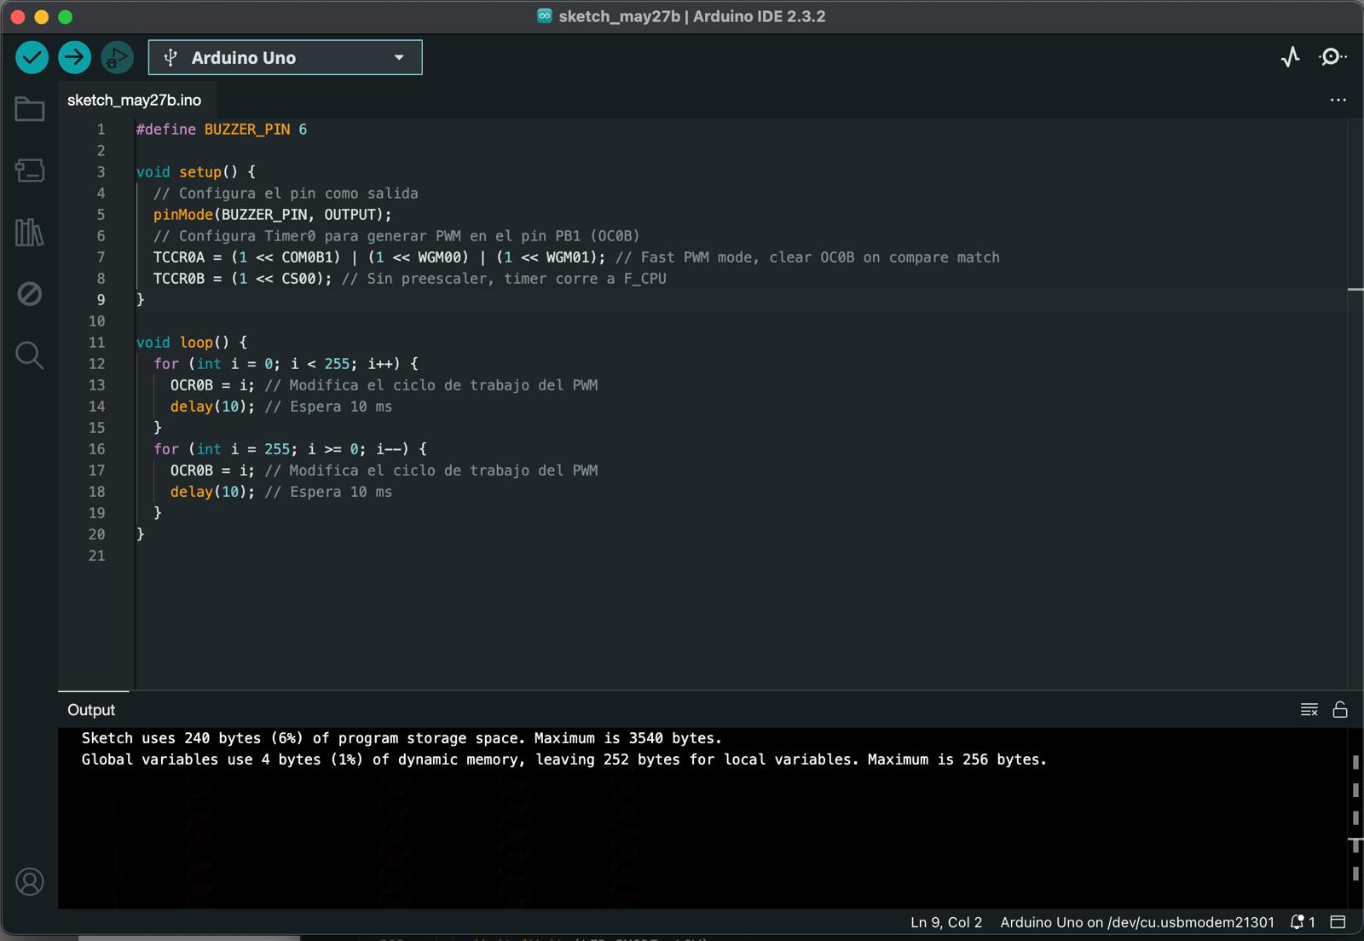Open the Search sidebar panel
The height and width of the screenshot is (941, 1364).
tap(30, 355)
